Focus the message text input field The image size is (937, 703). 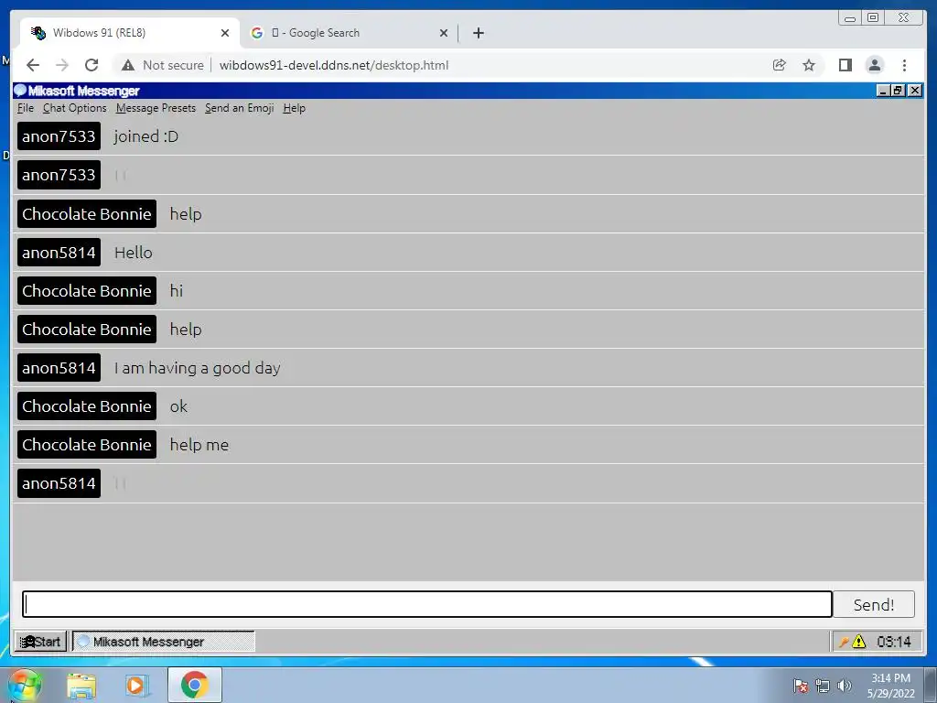(427, 604)
